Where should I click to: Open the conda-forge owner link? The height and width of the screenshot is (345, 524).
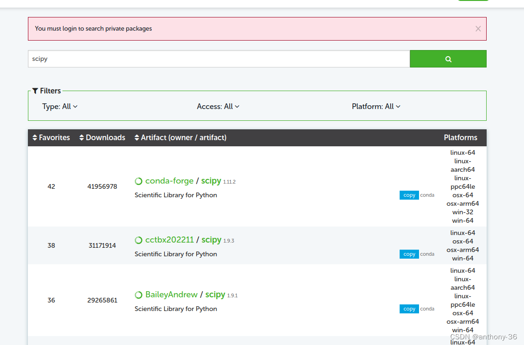tap(169, 181)
